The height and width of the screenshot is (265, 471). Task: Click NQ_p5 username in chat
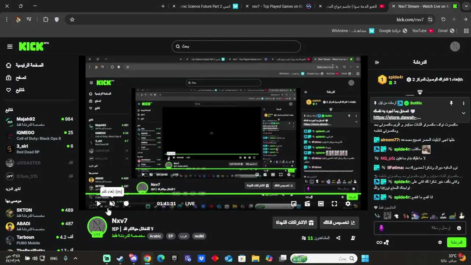(387, 158)
